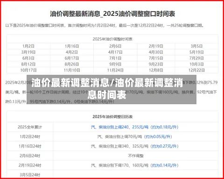Select the 1月16日24时 row label
The width and height of the screenshot is (224, 179).
pyautogui.click(x=30, y=146)
